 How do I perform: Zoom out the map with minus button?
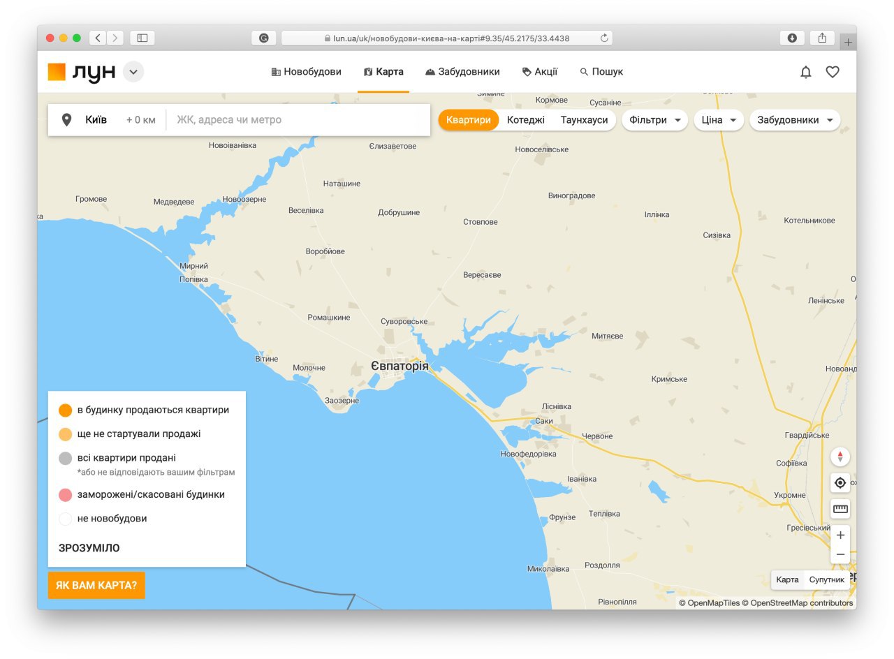coord(840,554)
